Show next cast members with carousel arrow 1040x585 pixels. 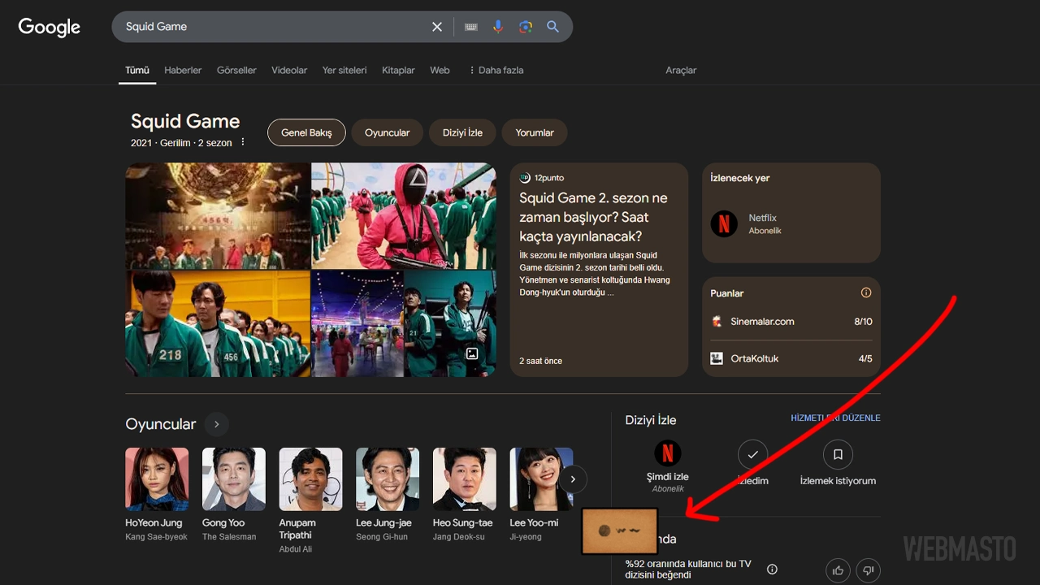tap(573, 479)
